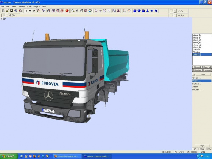Toggle the SEL mode button
The width and height of the screenshot is (212, 159).
202,149
